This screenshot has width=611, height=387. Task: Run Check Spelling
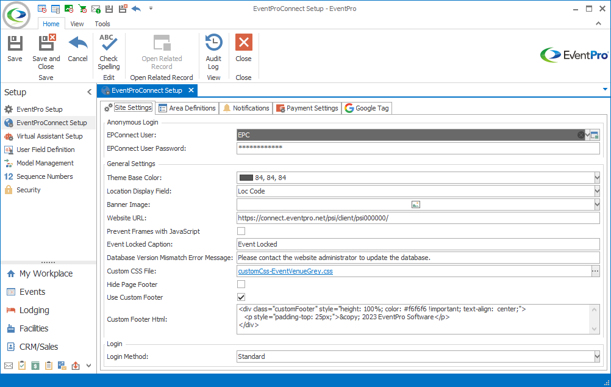pyautogui.click(x=109, y=52)
